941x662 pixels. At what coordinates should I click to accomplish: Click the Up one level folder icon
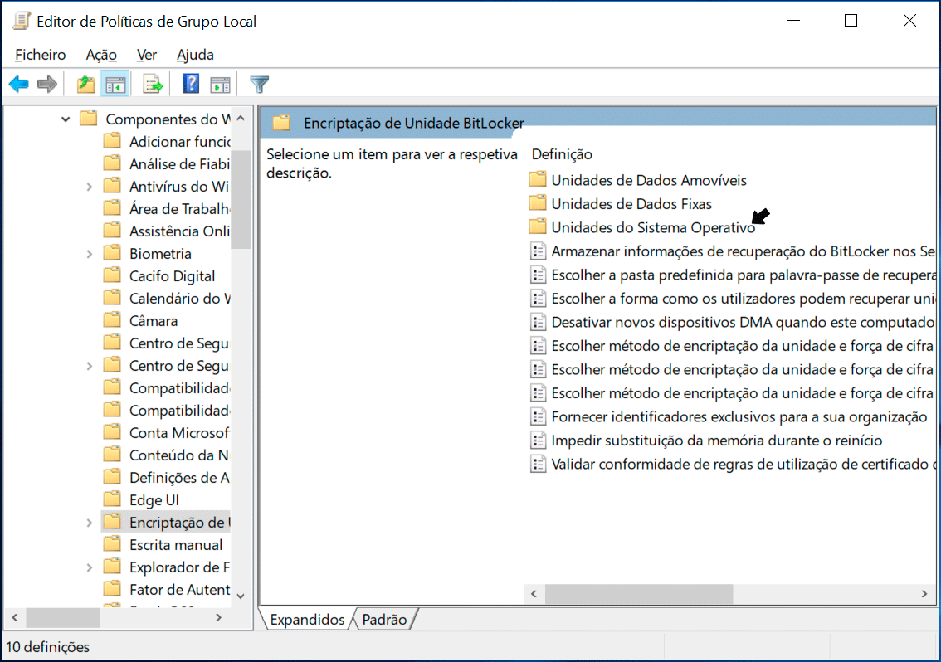[85, 84]
